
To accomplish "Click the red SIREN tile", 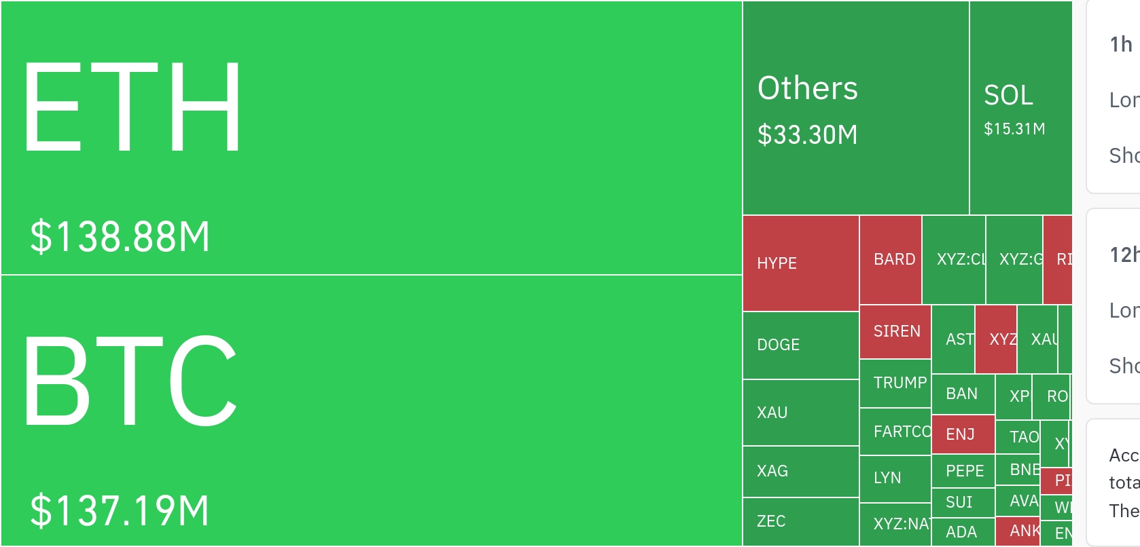I will [x=895, y=332].
